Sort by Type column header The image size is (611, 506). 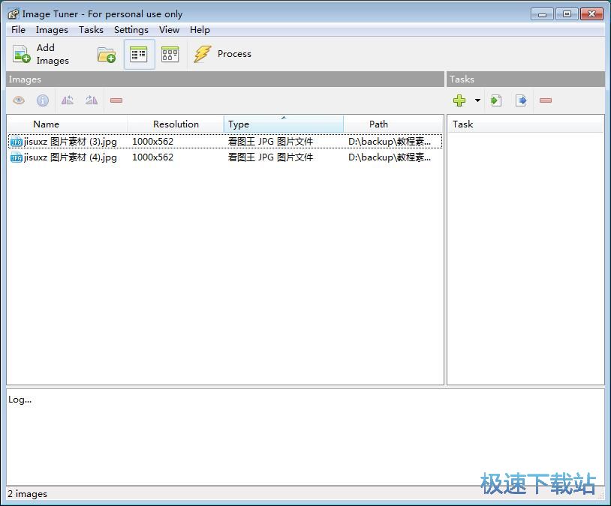tap(284, 124)
